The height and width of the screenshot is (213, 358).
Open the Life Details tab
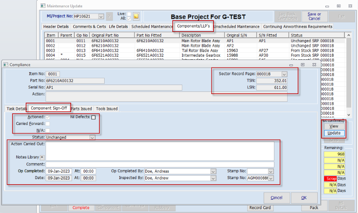pyautogui.click(x=118, y=27)
